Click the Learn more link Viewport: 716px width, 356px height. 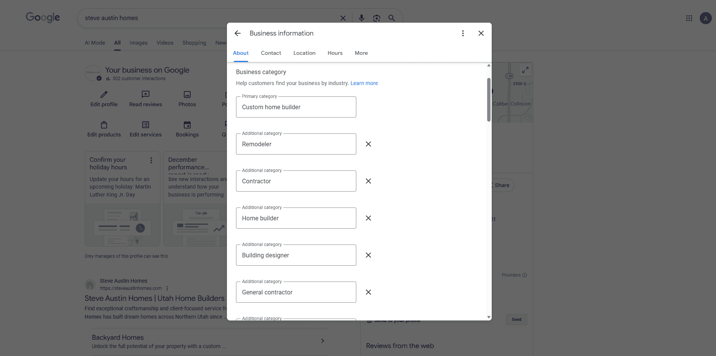pyautogui.click(x=364, y=83)
